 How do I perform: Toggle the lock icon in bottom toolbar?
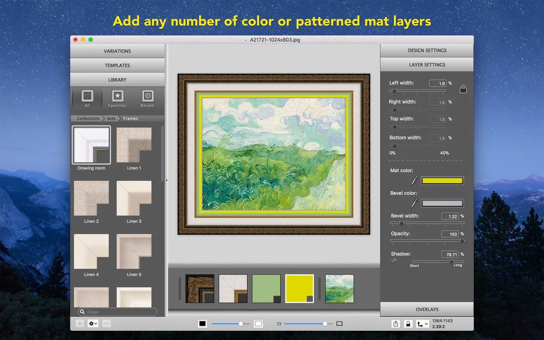point(408,323)
